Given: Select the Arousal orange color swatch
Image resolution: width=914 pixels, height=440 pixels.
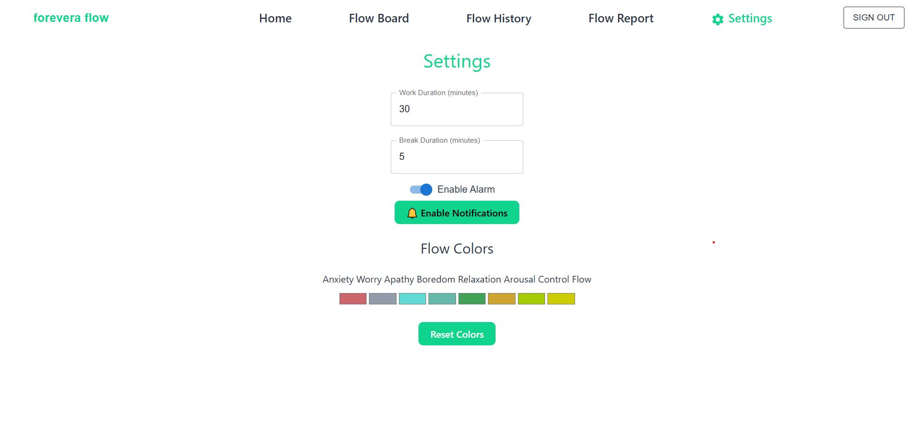Looking at the screenshot, I should pos(502,298).
